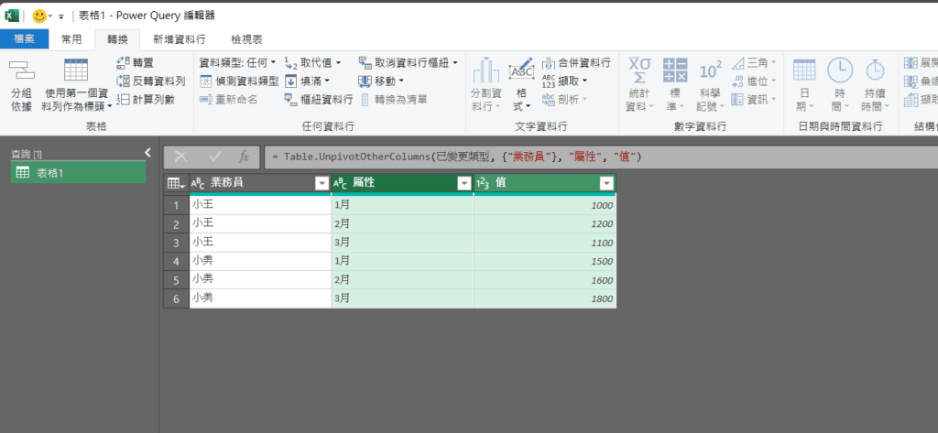Screen dimensions: 938x433
Task: Open filter dropdown on 業務員 column
Action: [322, 183]
